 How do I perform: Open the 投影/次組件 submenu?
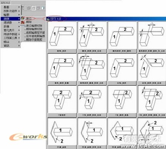point(11,11)
